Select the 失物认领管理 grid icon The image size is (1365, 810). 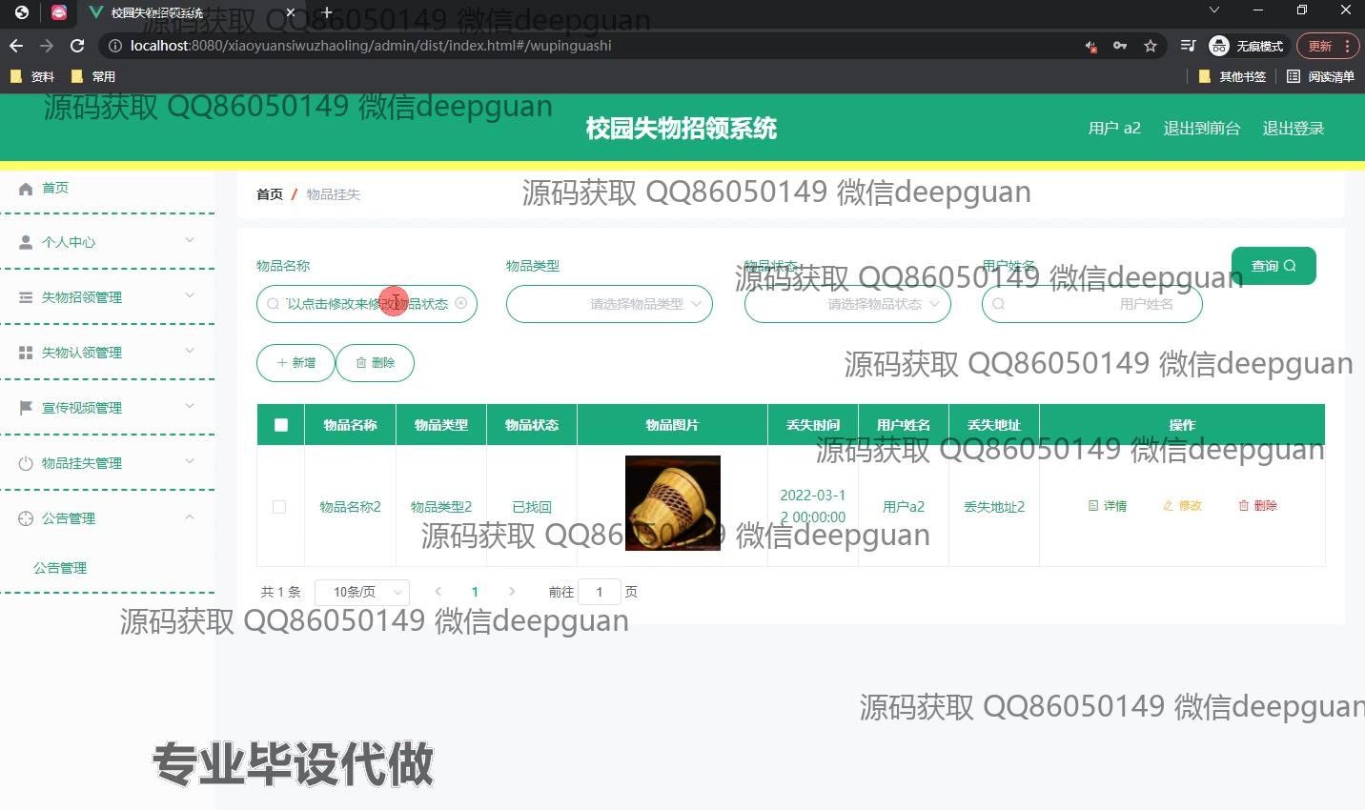(x=24, y=352)
